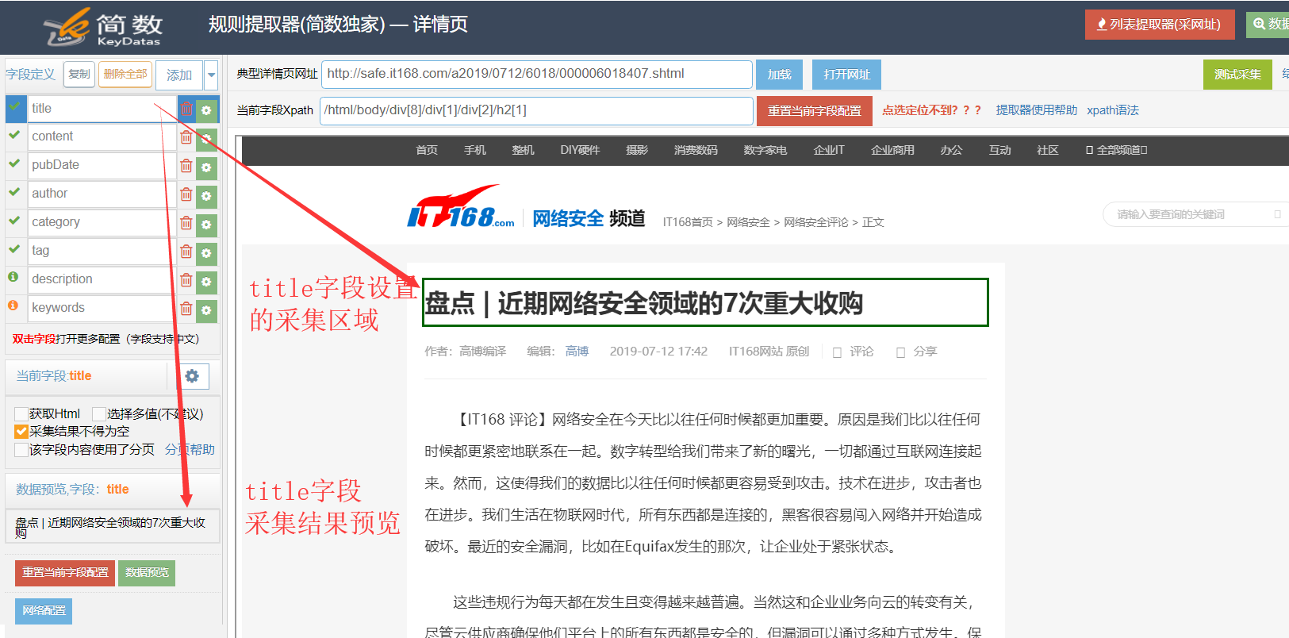Click the search icon in the keyword box
1289x638 pixels.
coord(1277,214)
